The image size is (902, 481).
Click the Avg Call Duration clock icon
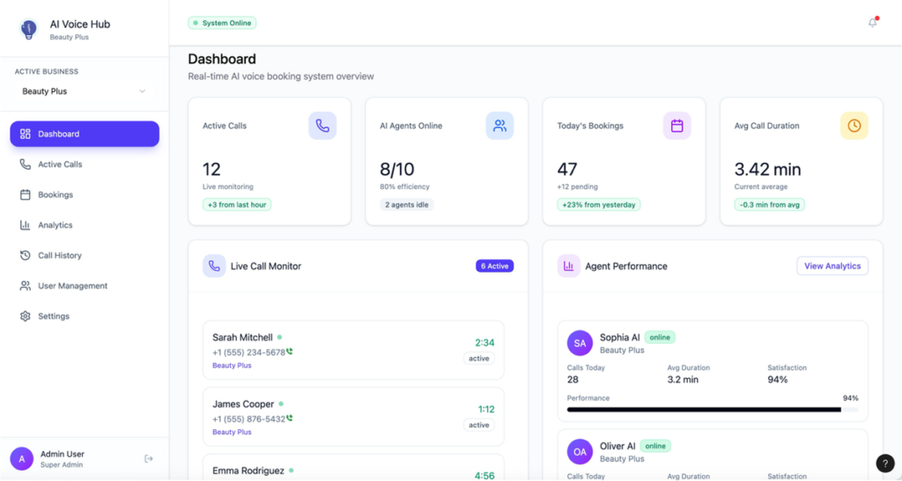[x=854, y=126]
